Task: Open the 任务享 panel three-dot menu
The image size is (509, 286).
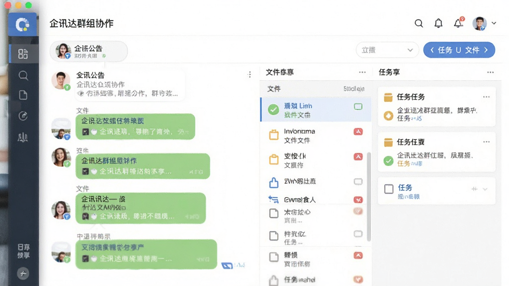Action: pos(490,72)
